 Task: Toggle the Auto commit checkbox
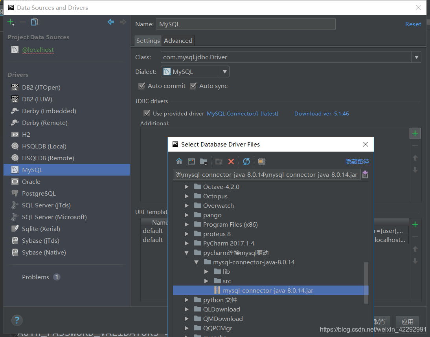142,86
